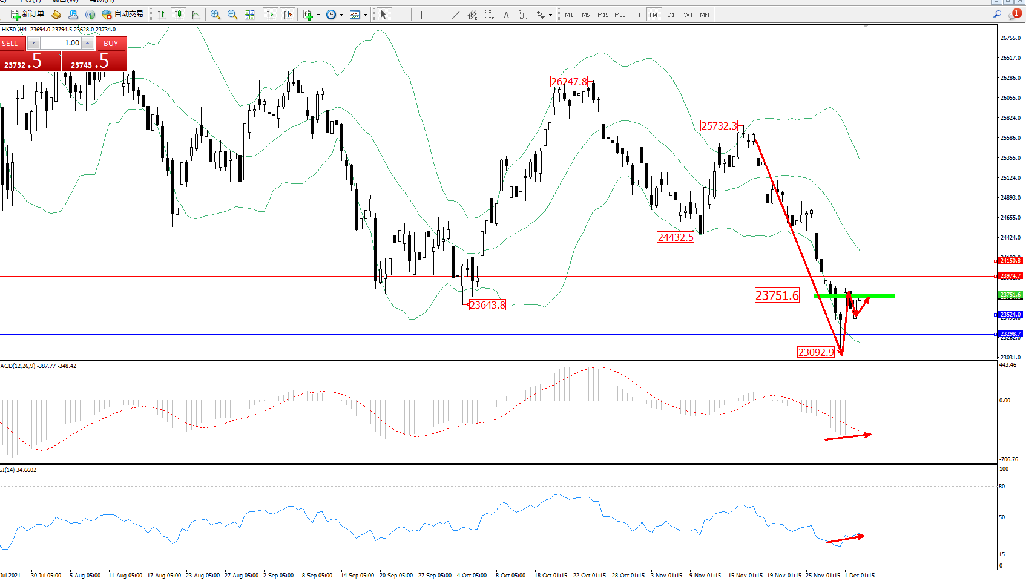Select the trendline drawing tool
Viewport: 1026px width, 581px height.
(x=455, y=15)
